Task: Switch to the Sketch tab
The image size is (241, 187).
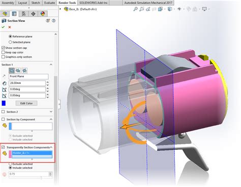Action: coord(36,3)
